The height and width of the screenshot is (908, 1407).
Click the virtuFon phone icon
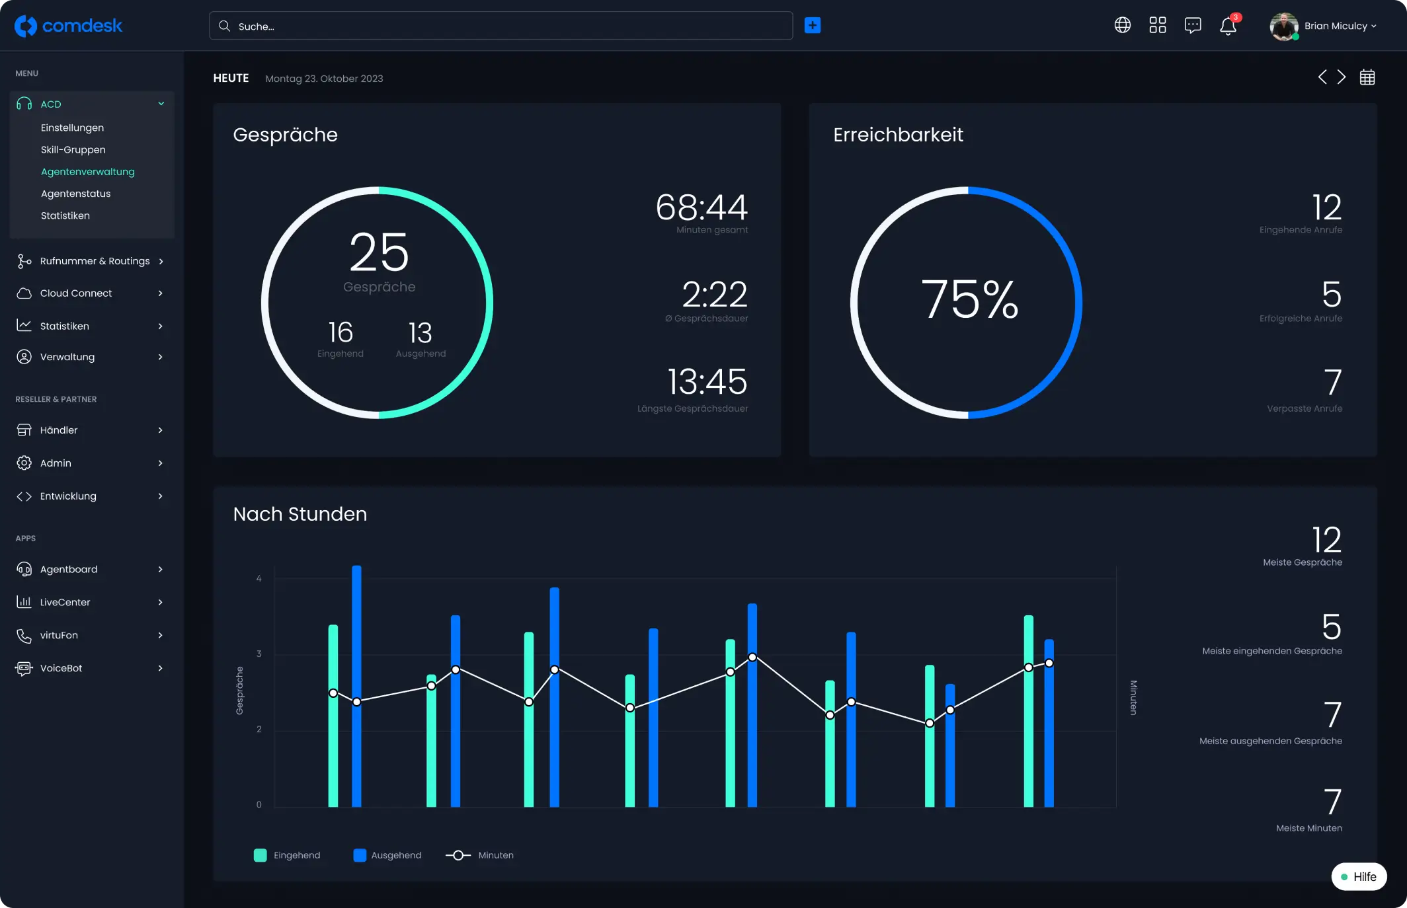24,635
